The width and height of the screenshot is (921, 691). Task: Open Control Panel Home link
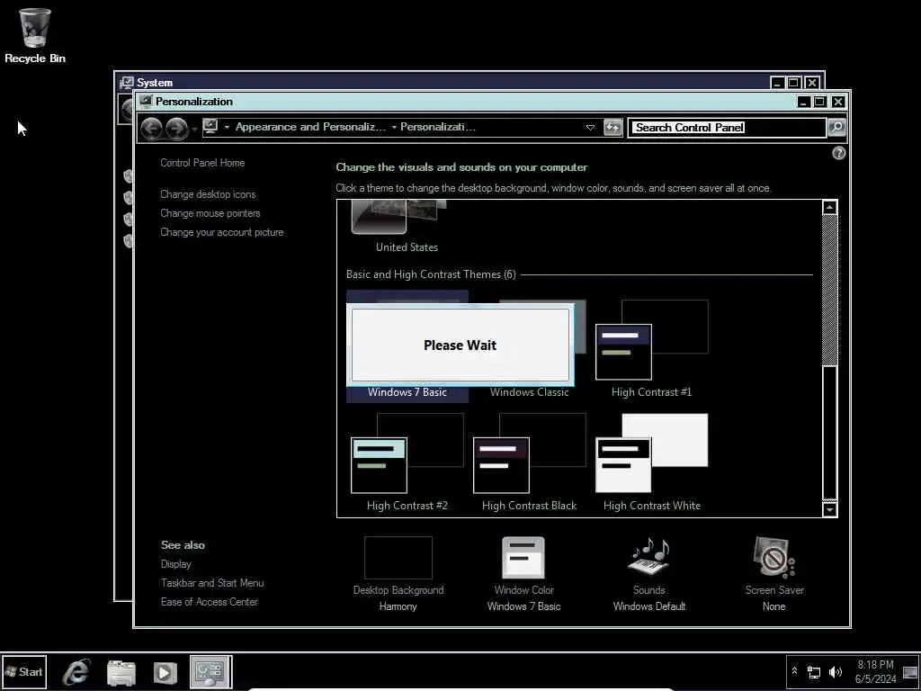click(202, 163)
